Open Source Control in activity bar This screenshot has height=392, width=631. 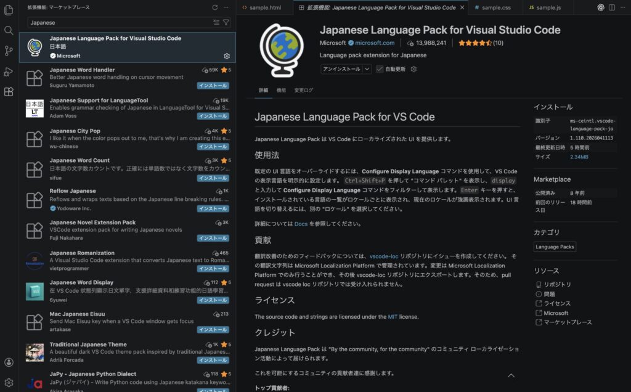click(x=9, y=51)
